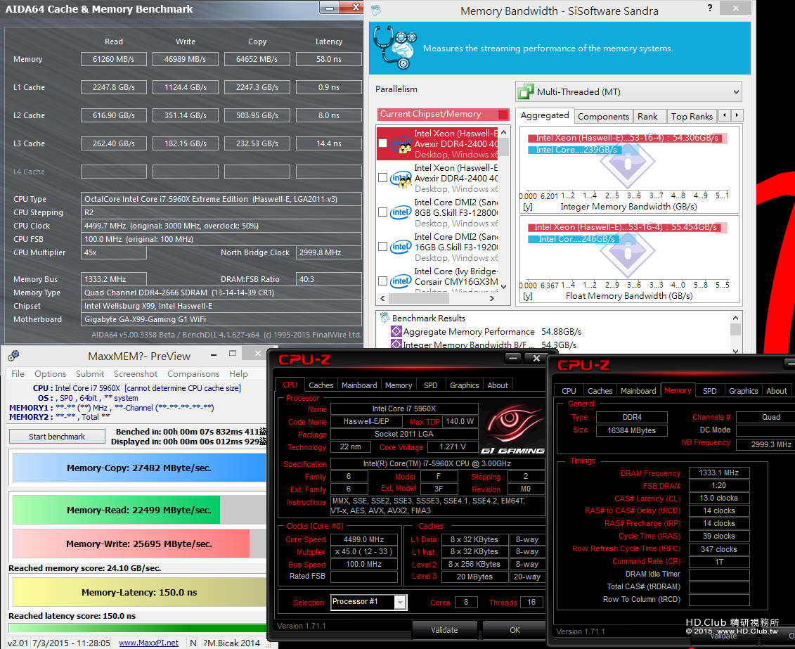
Task: Open the Comparisons menu in MaxxMEM
Action: (193, 373)
